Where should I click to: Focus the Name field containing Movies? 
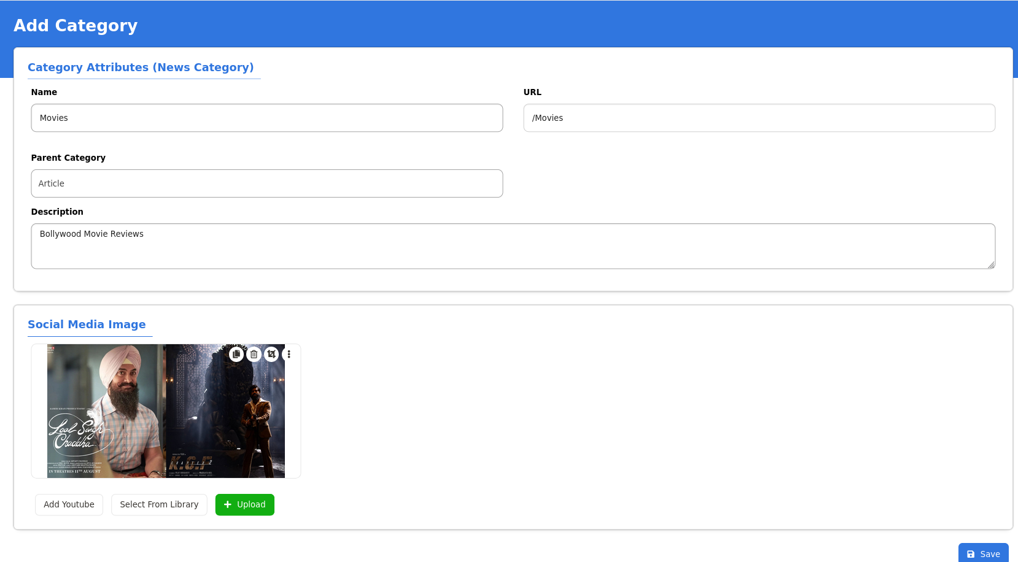pos(266,118)
